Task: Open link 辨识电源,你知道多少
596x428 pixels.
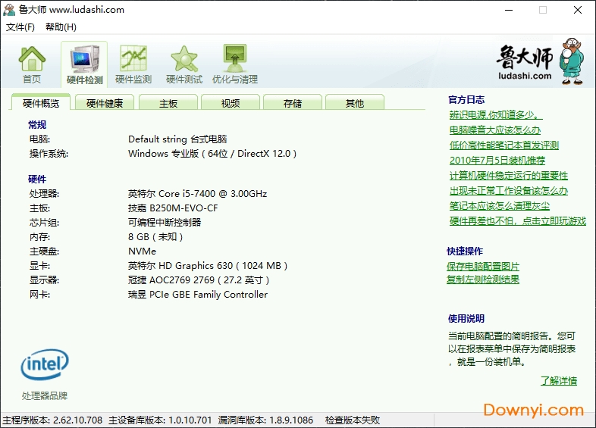Action: [x=496, y=114]
